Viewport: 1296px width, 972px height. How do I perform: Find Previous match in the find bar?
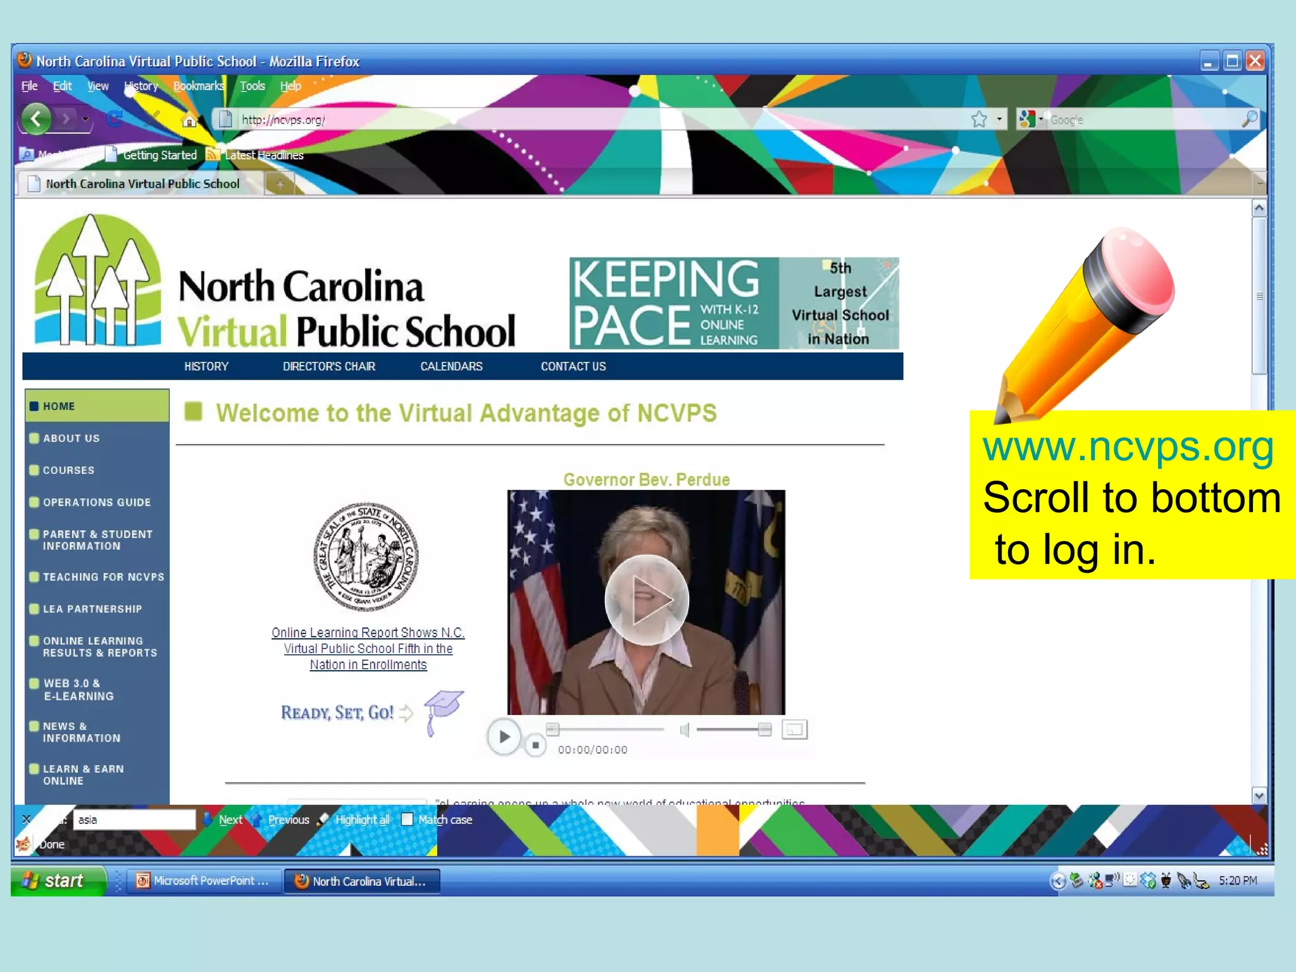click(280, 819)
